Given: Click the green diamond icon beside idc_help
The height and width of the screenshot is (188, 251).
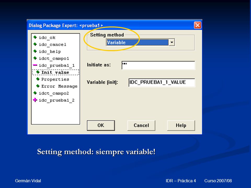Looking at the screenshot, I should coord(35,51).
